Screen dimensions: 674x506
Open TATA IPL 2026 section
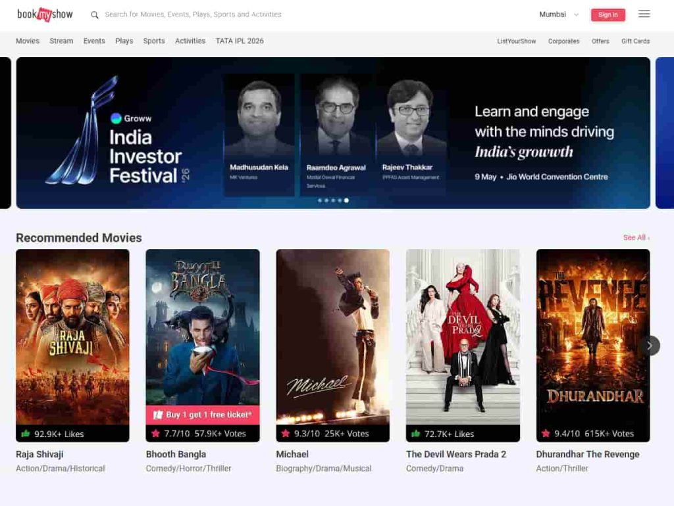pos(240,41)
